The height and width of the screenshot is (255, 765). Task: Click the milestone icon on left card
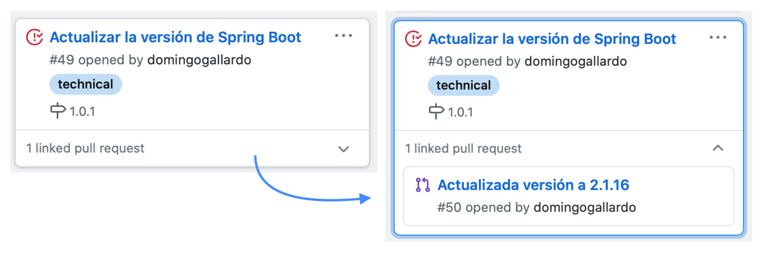pos(58,111)
